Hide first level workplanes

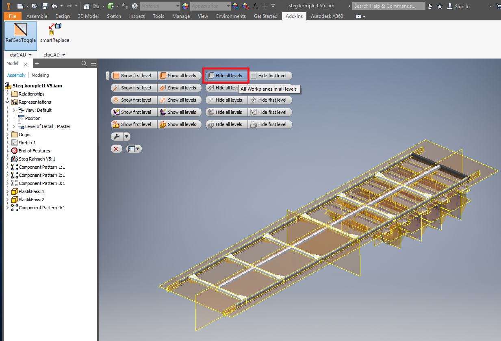[x=270, y=76]
